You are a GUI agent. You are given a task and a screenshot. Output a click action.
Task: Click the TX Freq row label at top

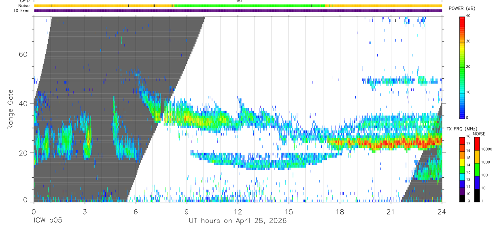pyautogui.click(x=21, y=11)
